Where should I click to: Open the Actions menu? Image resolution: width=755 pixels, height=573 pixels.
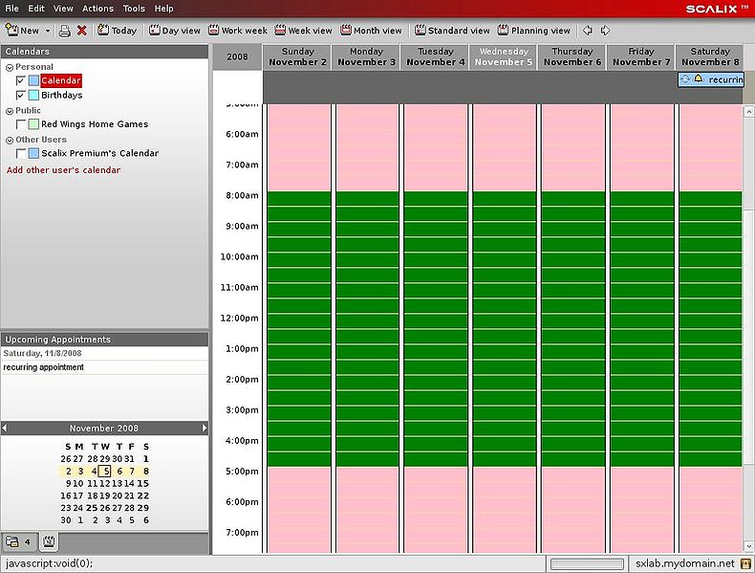tap(97, 9)
